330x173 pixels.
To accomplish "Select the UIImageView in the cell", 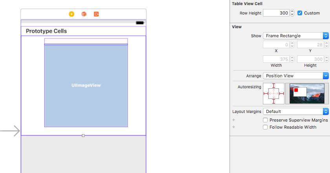I will [86, 85].
